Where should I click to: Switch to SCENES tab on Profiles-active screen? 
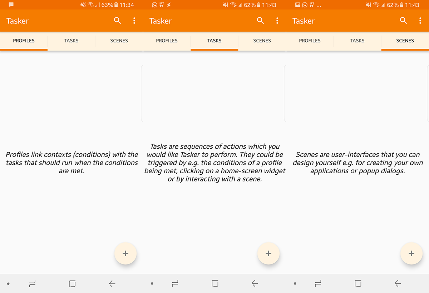[119, 41]
